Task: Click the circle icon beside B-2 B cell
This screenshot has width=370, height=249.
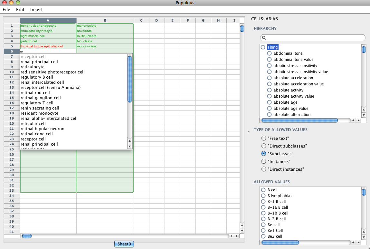Action: pyautogui.click(x=263, y=219)
